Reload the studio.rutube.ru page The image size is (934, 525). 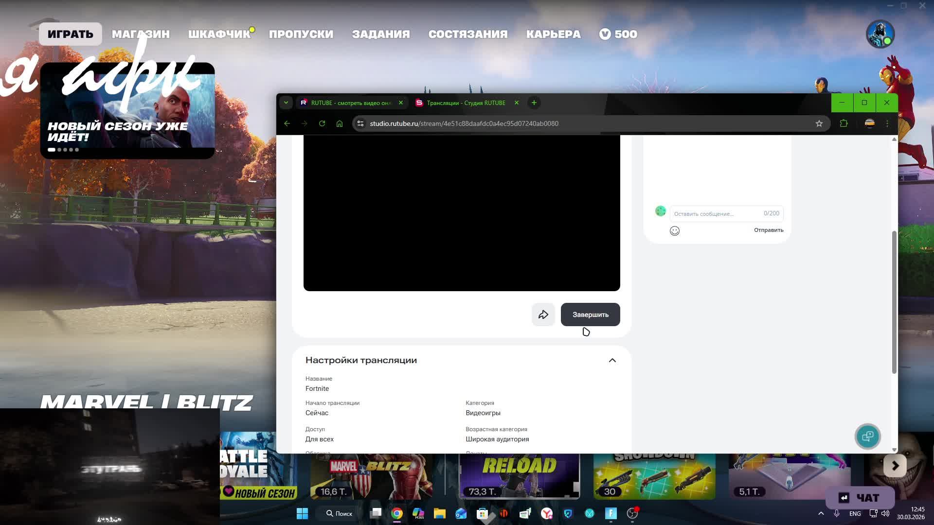coord(322,123)
